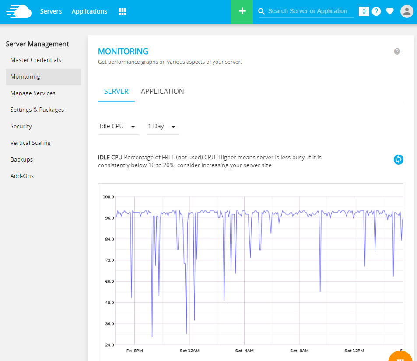Image resolution: width=417 pixels, height=361 pixels.
Task: Click the heart favorites icon
Action: (389, 11)
